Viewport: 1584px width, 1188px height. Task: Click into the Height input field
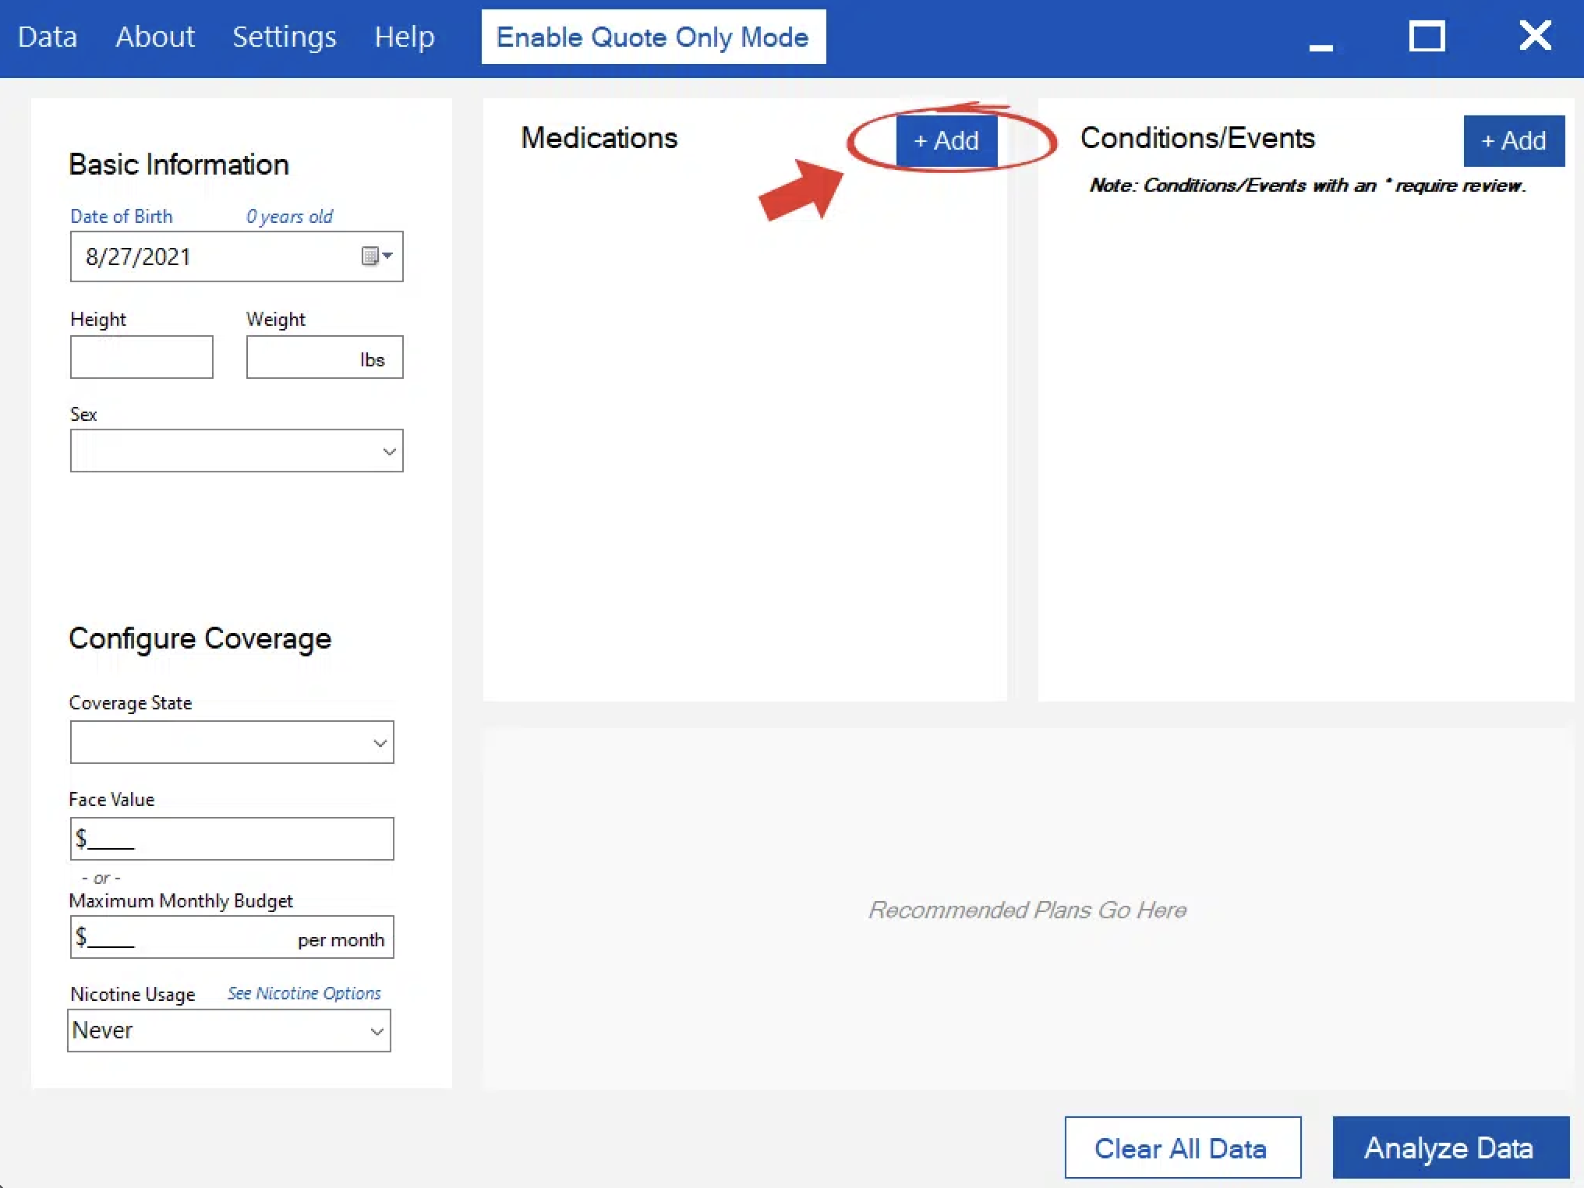[141, 358]
